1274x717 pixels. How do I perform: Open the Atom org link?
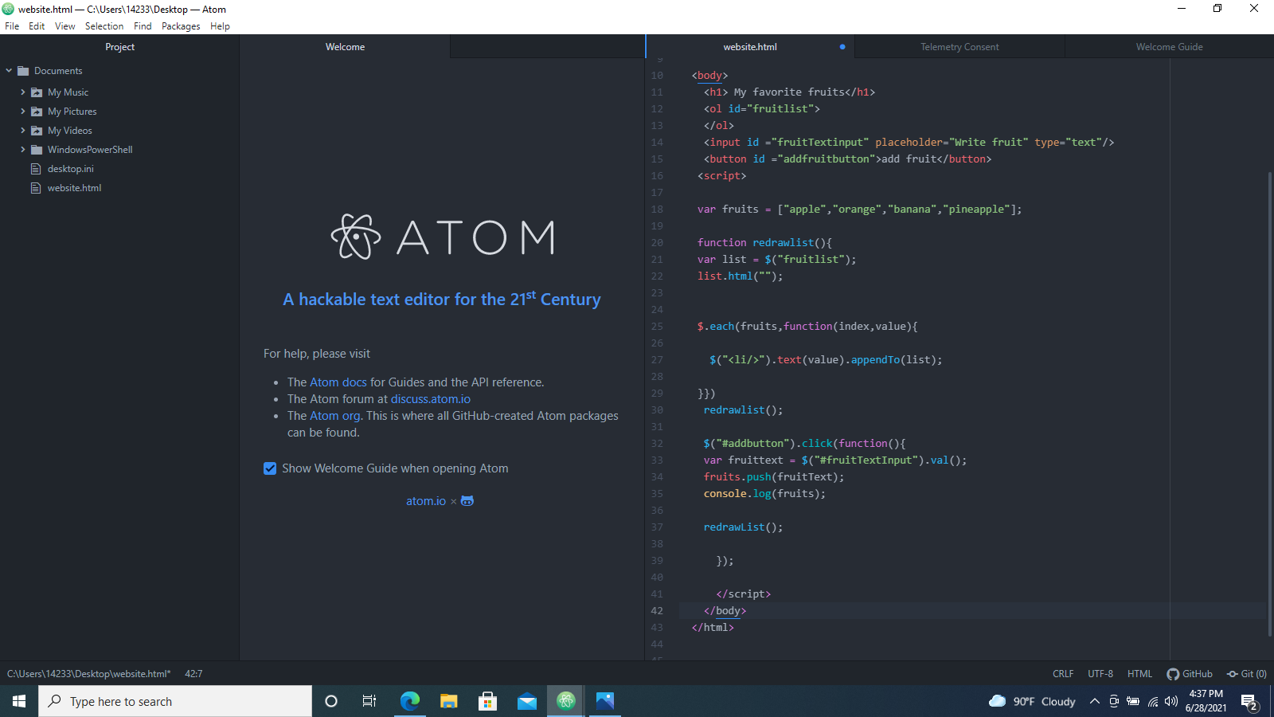point(335,416)
